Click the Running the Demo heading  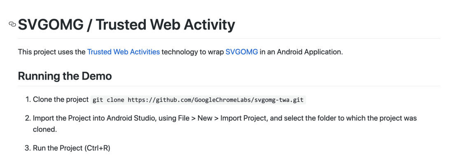click(x=65, y=76)
